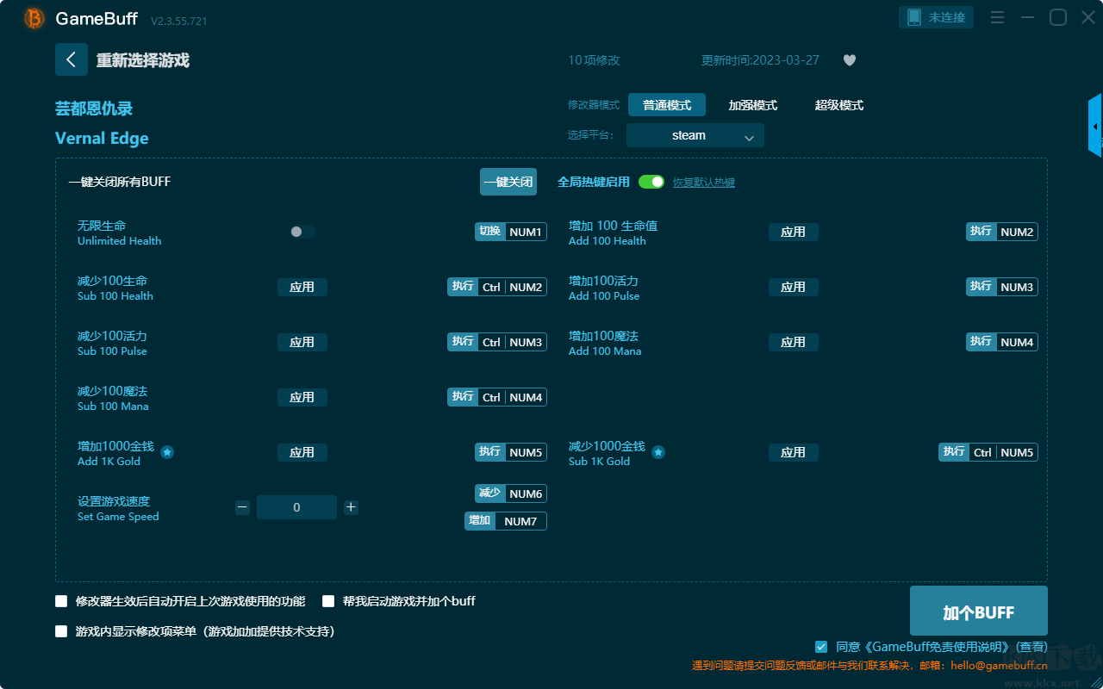Click 一键关闭 close all buffs button
The width and height of the screenshot is (1103, 689).
[x=508, y=182]
